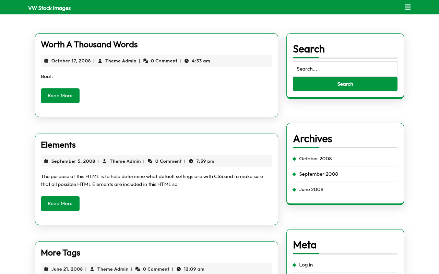Focus the Search... input field

345,69
